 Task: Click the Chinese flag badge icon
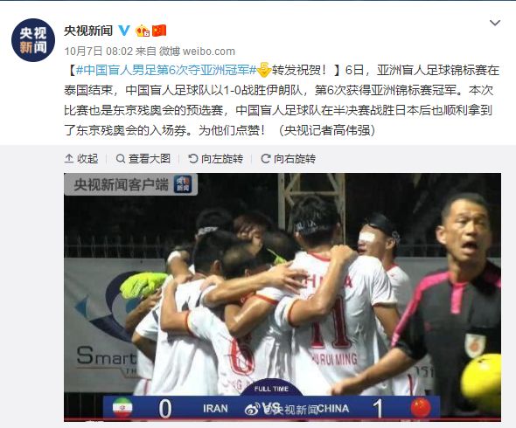[x=159, y=31]
